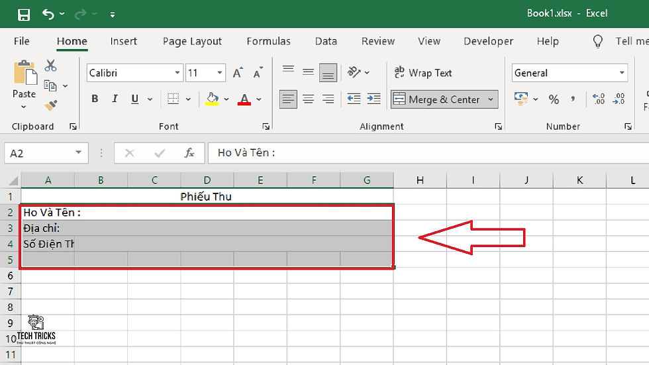
Task: Click Decrease Font Size icon
Action: click(258, 73)
